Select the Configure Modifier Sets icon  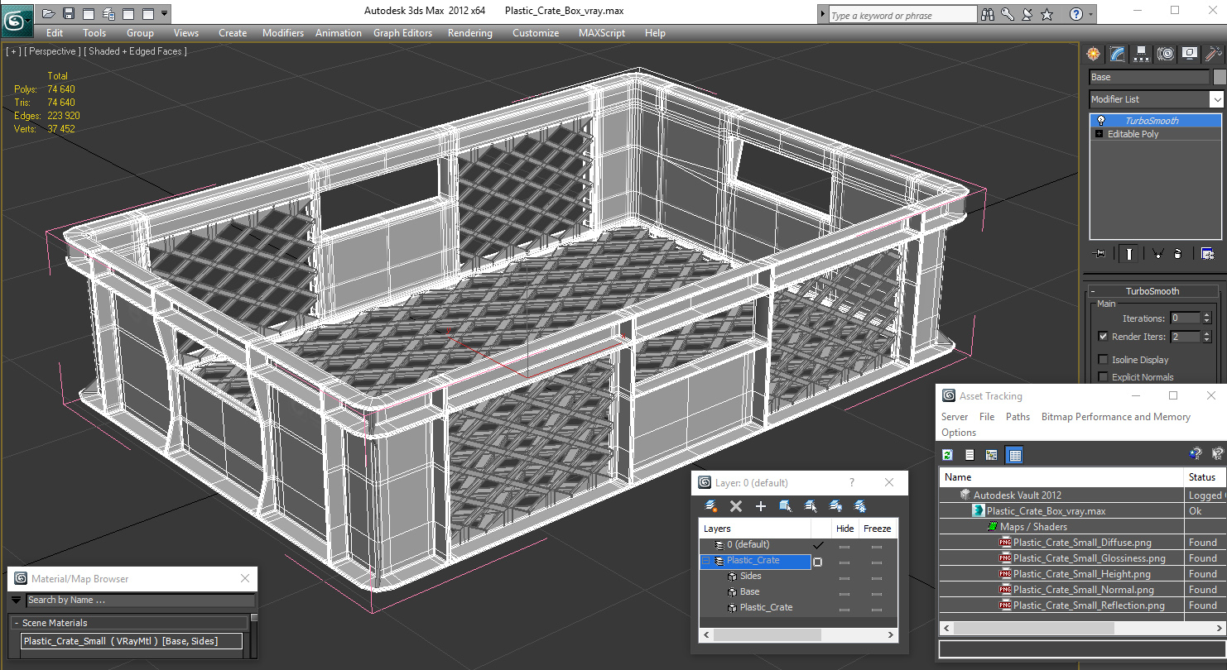point(1208,253)
